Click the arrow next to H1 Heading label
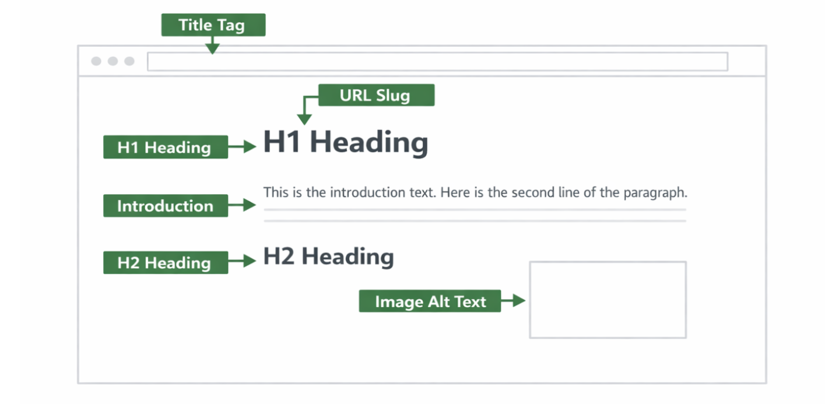825x404 pixels. (x=242, y=147)
